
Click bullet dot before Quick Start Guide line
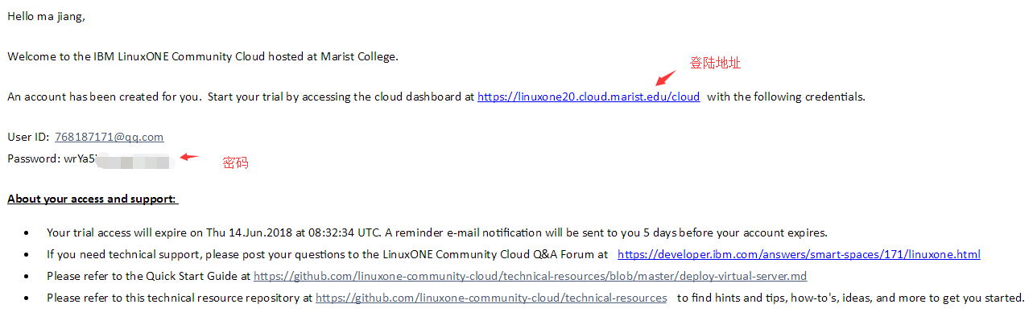27,277
